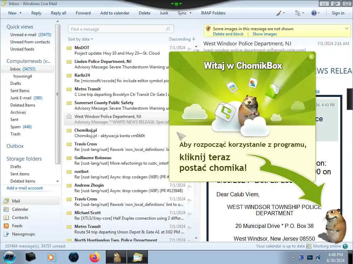Open the Junk E-mail folder

26,98
